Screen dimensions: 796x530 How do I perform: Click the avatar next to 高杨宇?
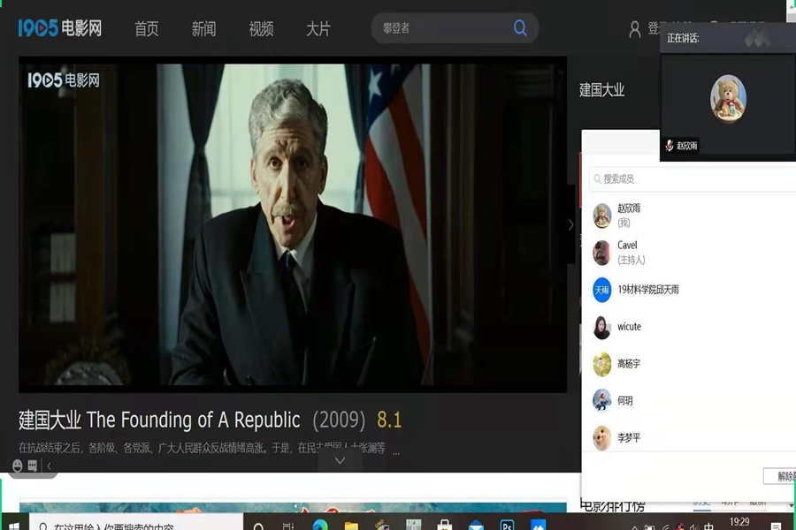(x=602, y=364)
